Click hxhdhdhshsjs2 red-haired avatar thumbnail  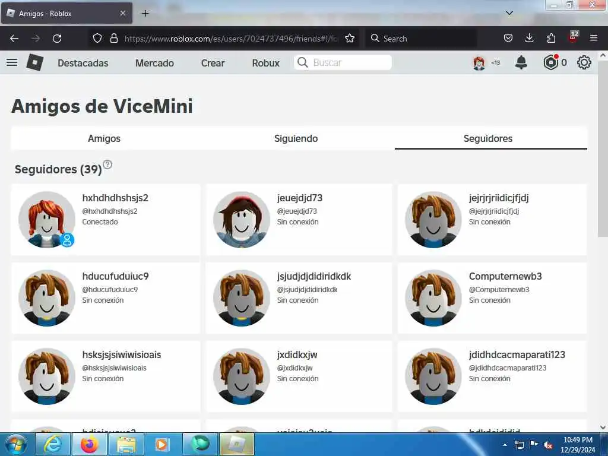pyautogui.click(x=46, y=220)
